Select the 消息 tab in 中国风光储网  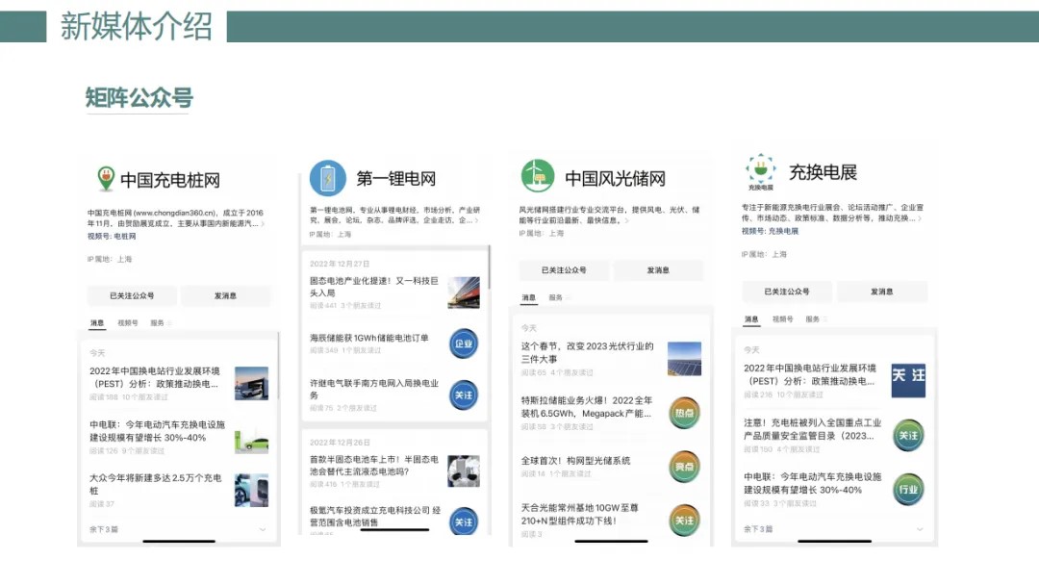click(x=529, y=298)
